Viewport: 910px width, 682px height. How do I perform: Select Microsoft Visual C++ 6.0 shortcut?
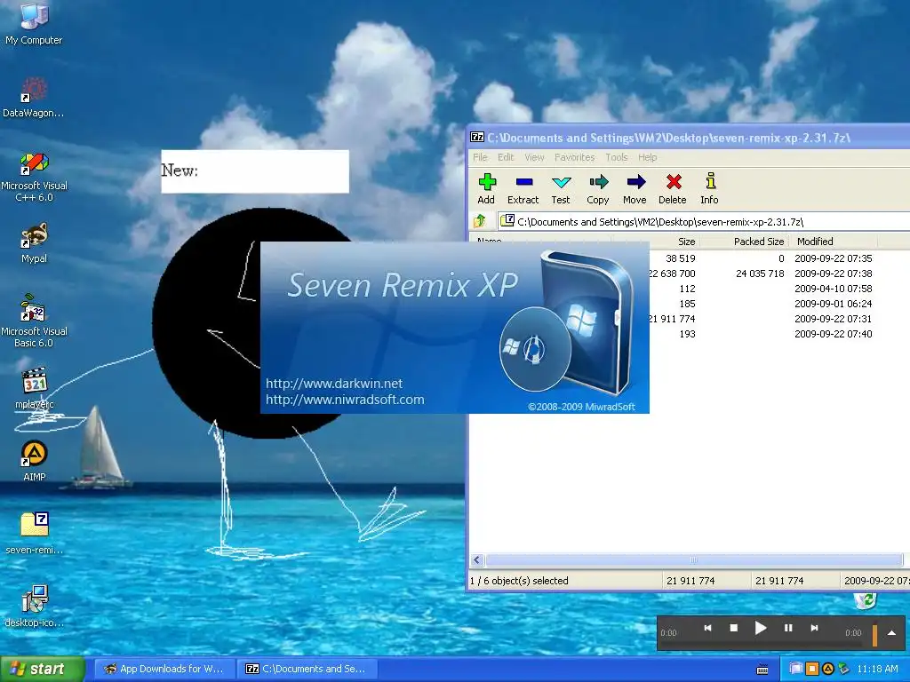pyautogui.click(x=34, y=177)
